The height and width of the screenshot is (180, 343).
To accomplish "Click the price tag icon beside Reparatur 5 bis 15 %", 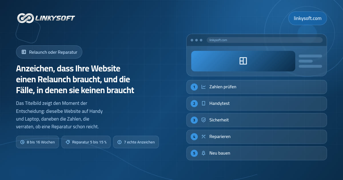I will pyautogui.click(x=68, y=142).
